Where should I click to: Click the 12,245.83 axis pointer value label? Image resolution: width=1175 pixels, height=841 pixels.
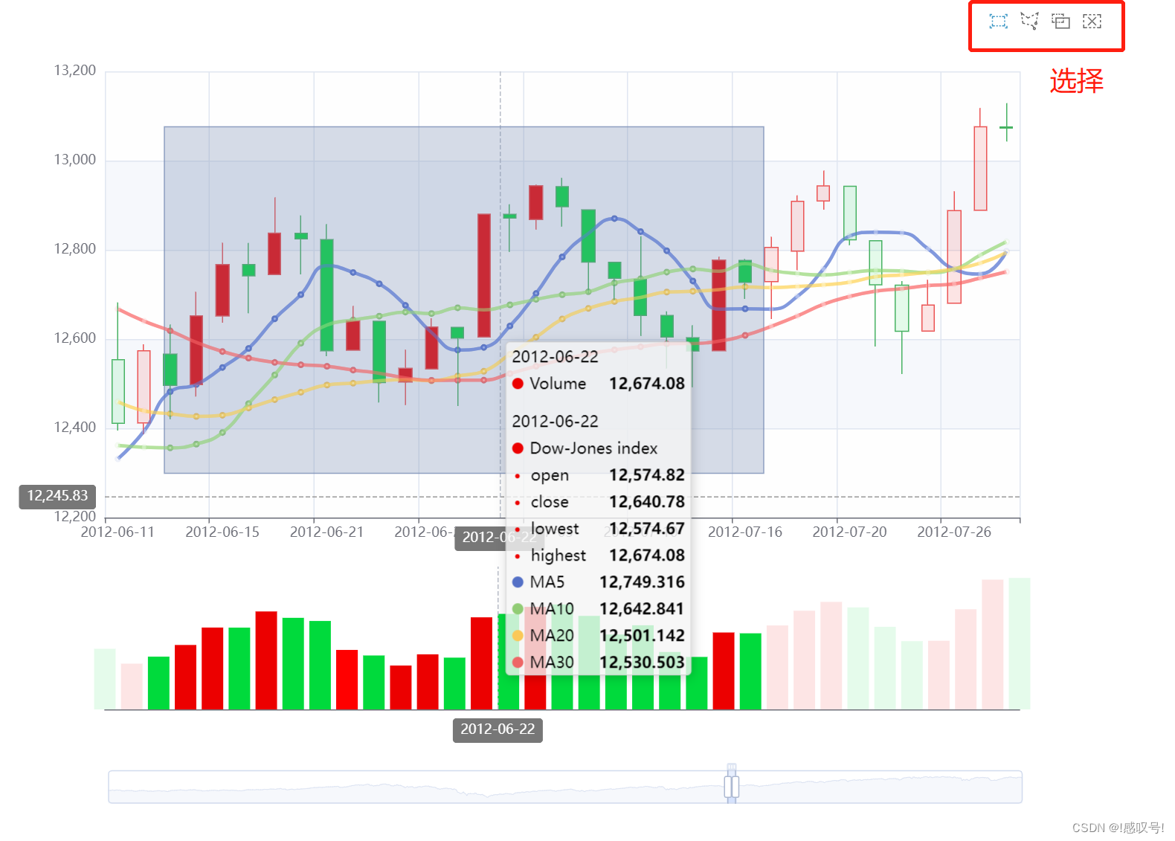pyautogui.click(x=57, y=496)
